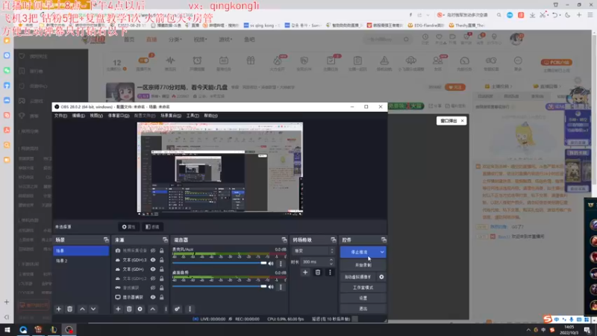
Task: Add a scene transition with plus icon
Action: coord(305,273)
